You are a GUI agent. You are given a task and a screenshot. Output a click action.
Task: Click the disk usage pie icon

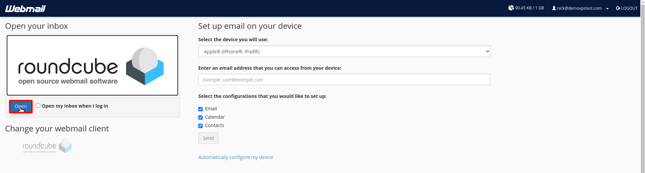click(511, 8)
